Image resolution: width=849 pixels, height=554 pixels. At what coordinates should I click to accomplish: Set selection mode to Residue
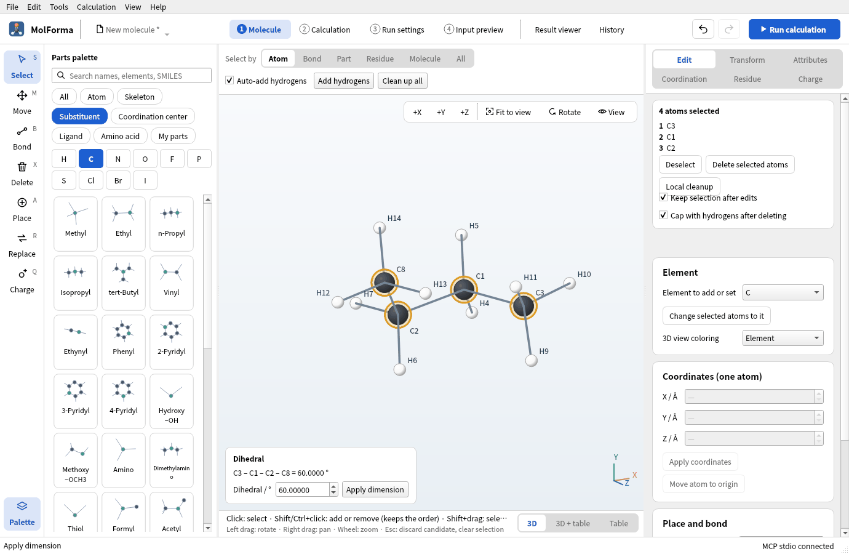(x=380, y=58)
